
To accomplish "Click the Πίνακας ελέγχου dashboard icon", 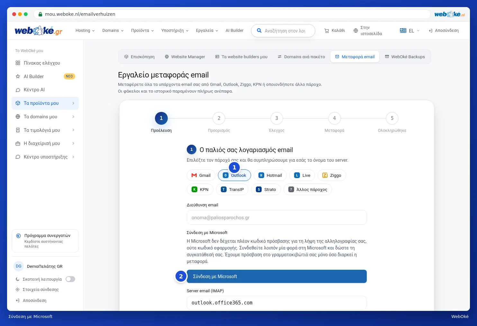I will 18,63.
